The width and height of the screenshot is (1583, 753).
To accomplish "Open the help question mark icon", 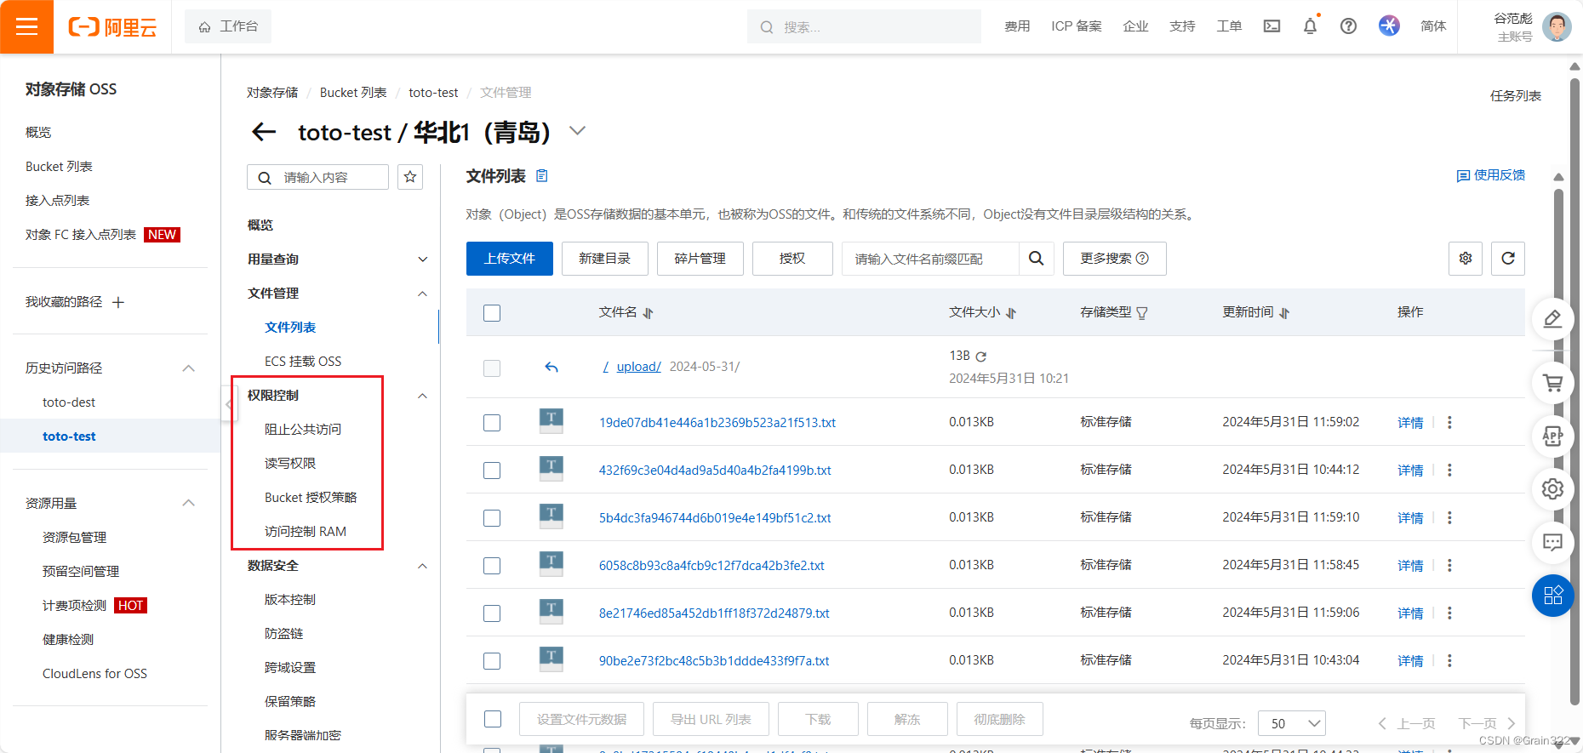I will click(x=1348, y=26).
